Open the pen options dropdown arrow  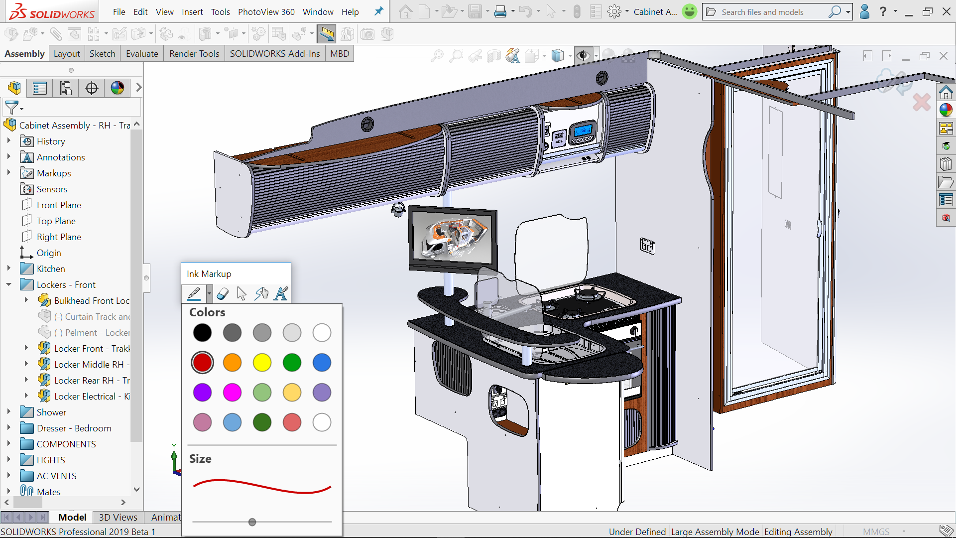[x=209, y=294]
